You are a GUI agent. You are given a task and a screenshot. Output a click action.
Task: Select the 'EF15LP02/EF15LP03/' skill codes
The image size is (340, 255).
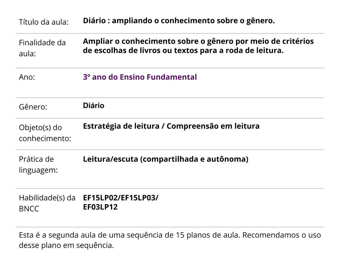[121, 198]
